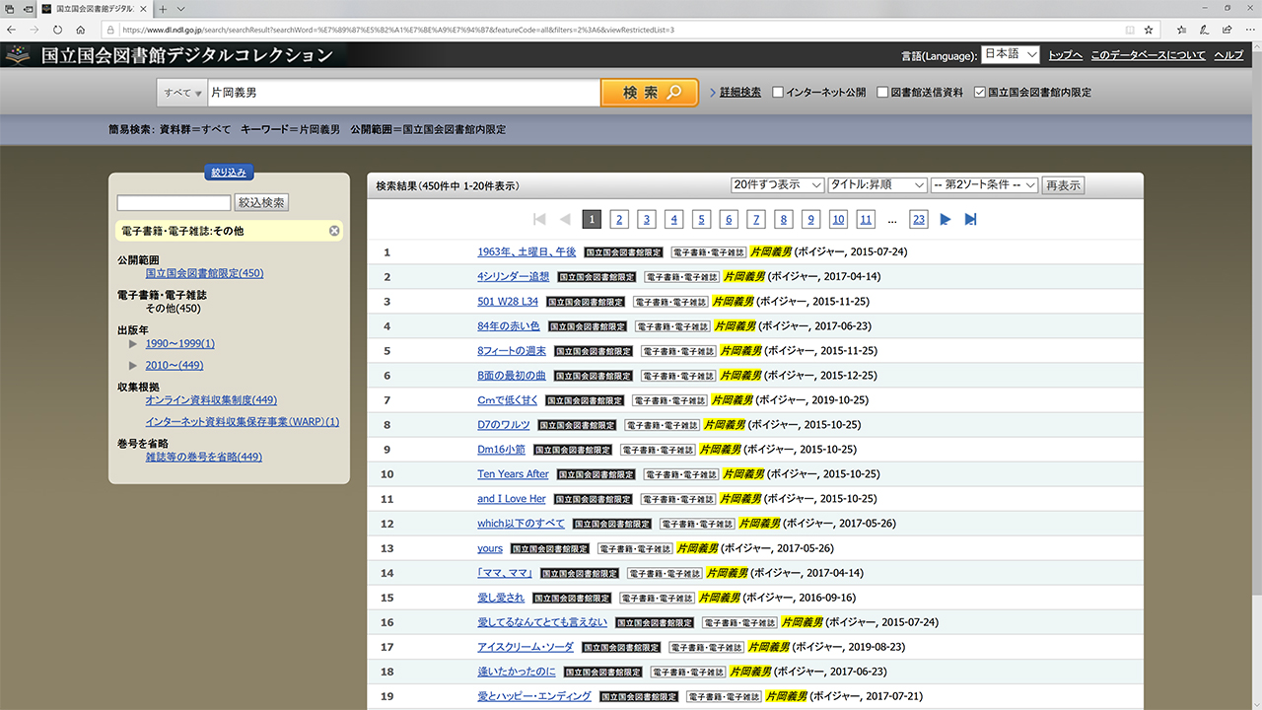This screenshot has width=1262, height=710.
Task: Click the 再表示 button
Action: click(1064, 184)
